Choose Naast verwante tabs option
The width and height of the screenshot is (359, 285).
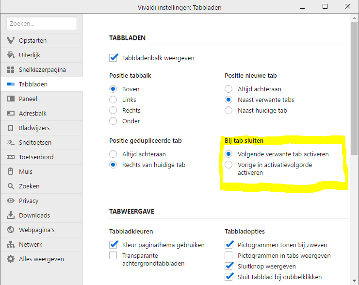(228, 100)
